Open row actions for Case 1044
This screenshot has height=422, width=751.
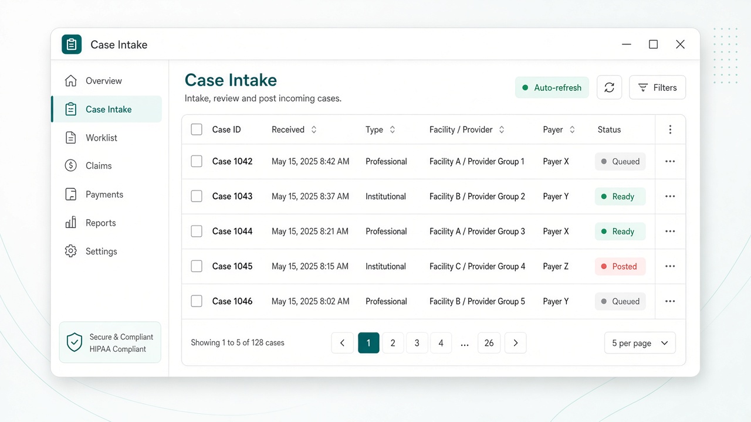coord(670,232)
